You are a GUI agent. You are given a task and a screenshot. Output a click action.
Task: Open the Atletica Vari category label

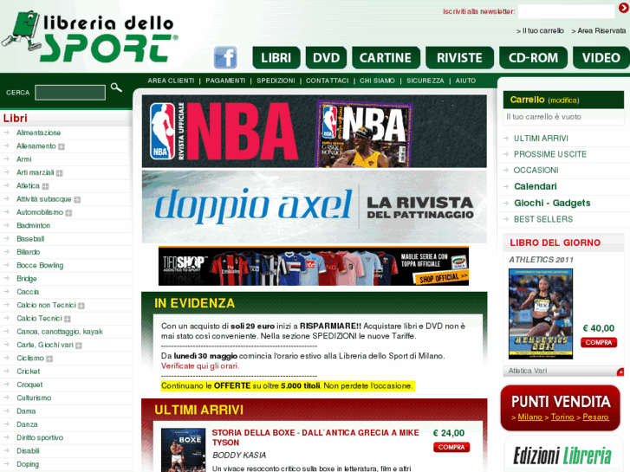528,371
